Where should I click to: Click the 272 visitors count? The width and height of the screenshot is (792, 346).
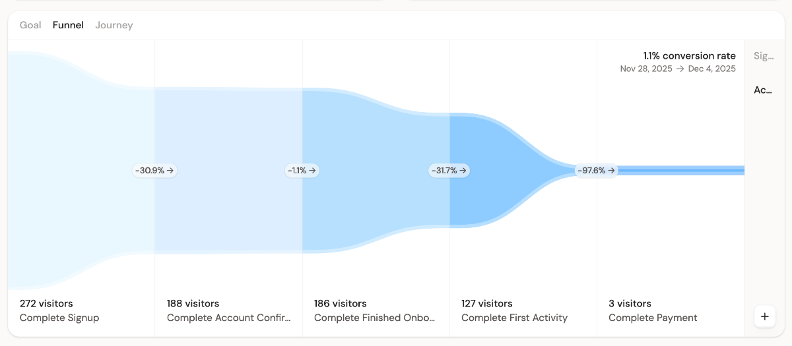[x=46, y=303]
